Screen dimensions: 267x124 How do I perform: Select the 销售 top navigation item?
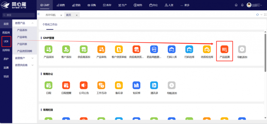click(61, 5)
